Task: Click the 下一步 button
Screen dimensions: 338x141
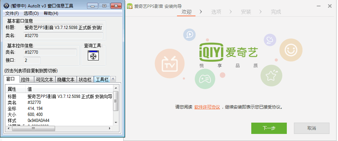Action: [x=269, y=128]
